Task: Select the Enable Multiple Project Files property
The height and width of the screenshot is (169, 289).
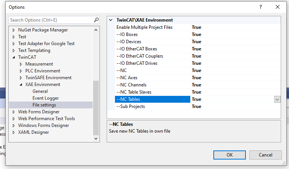Action: pos(152,27)
